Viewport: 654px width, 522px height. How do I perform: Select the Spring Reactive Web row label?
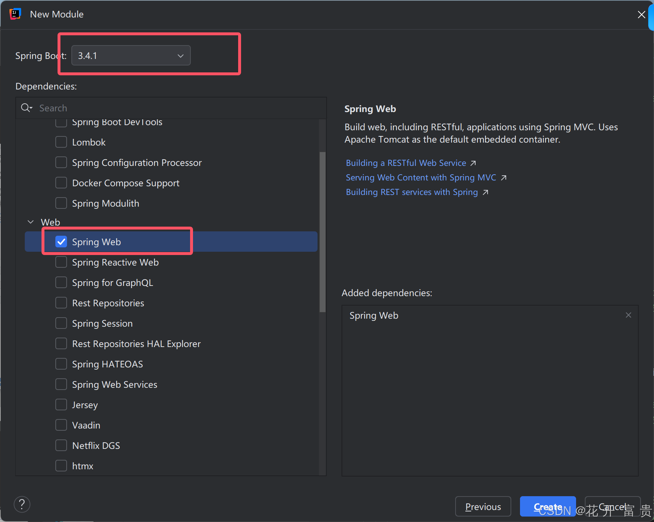pyautogui.click(x=115, y=262)
